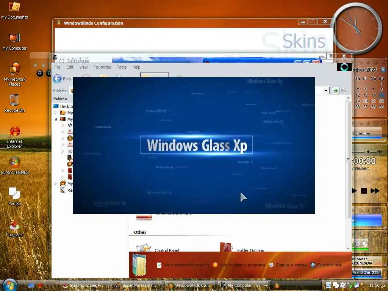
Task: Open the Tools menu
Action: tap(122, 67)
